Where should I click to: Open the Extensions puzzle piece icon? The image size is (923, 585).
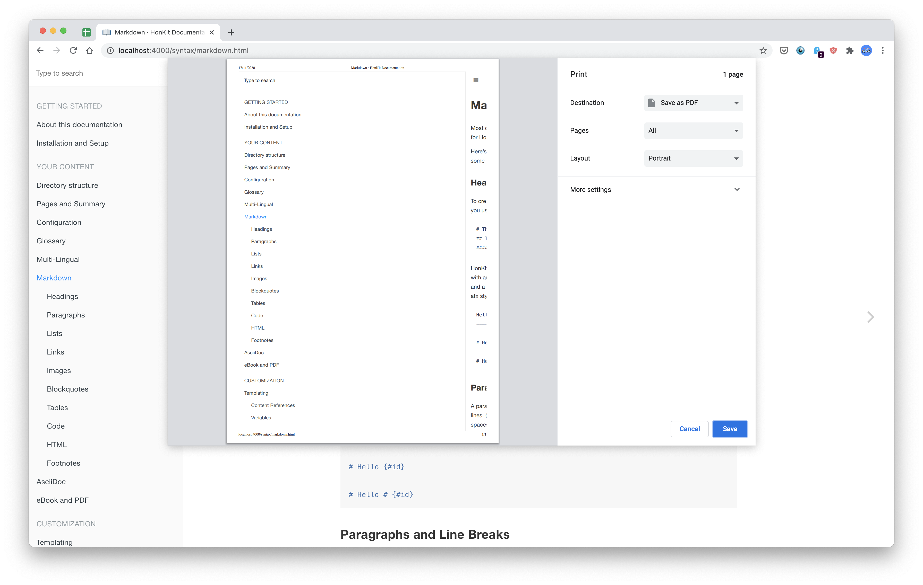click(849, 50)
